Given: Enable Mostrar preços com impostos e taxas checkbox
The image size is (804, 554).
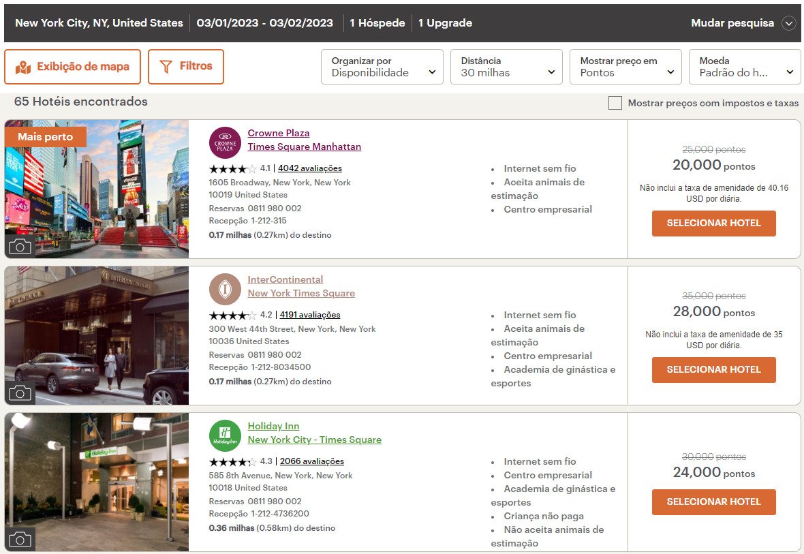Looking at the screenshot, I should (615, 103).
